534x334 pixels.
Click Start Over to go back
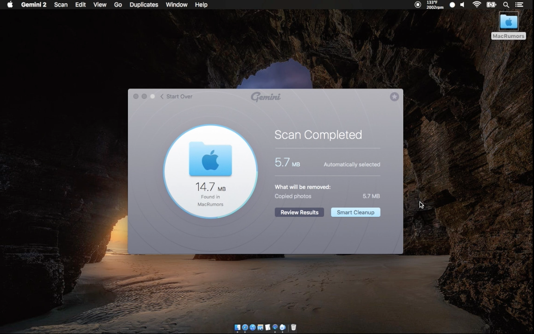pyautogui.click(x=177, y=96)
